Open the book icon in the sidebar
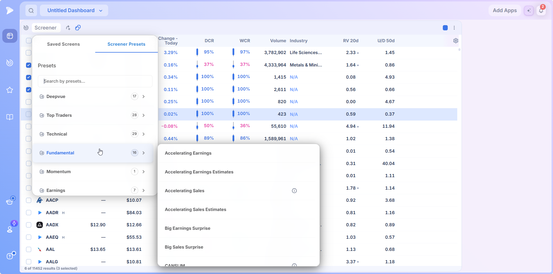The width and height of the screenshot is (553, 274). point(10,117)
